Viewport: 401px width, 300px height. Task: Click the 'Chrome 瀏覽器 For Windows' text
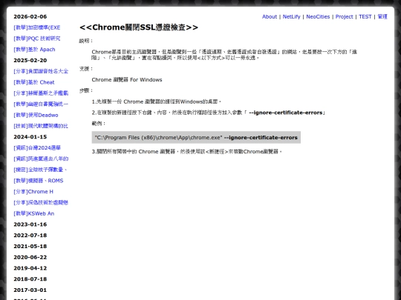coord(127,80)
